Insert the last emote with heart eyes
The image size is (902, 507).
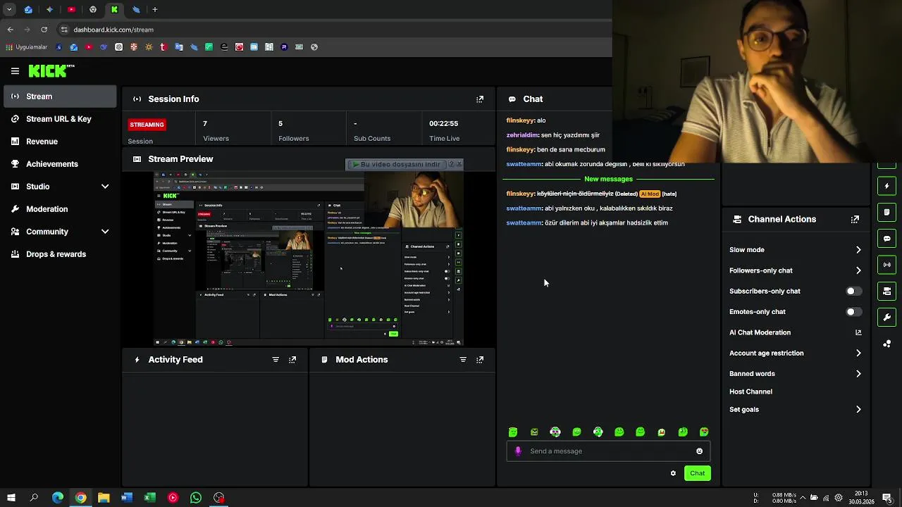(704, 432)
